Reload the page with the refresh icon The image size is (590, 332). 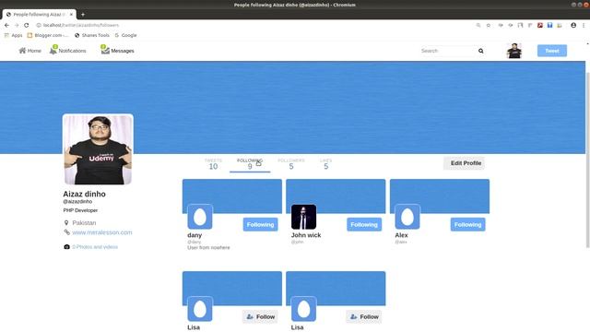click(x=27, y=25)
